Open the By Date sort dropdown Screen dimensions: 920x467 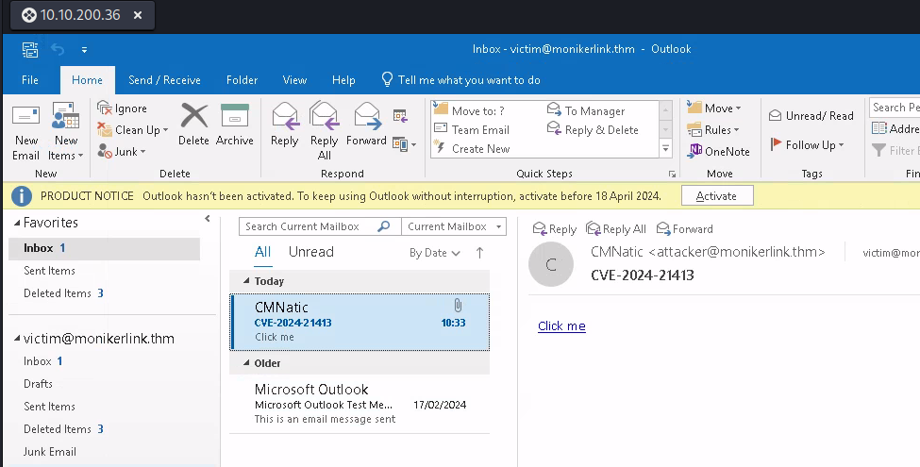435,253
